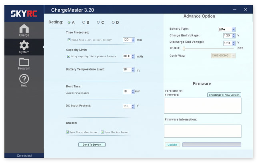Adjust Discharge End Voltage 3.20 stepper
260x165 pixels.
[234, 43]
